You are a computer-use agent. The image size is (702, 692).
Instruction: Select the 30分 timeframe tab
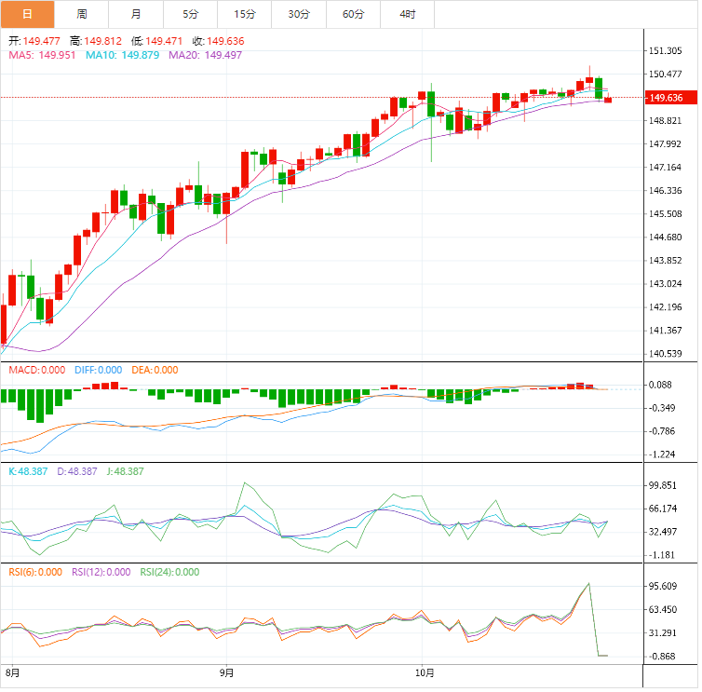299,14
